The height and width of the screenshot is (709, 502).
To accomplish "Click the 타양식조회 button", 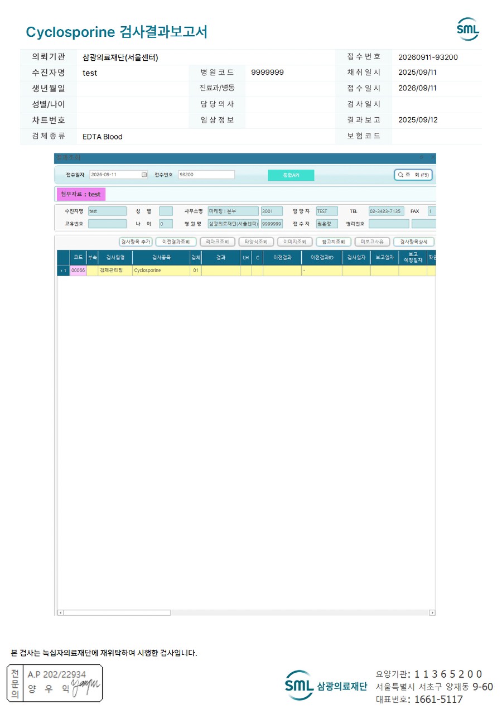I will (256, 242).
